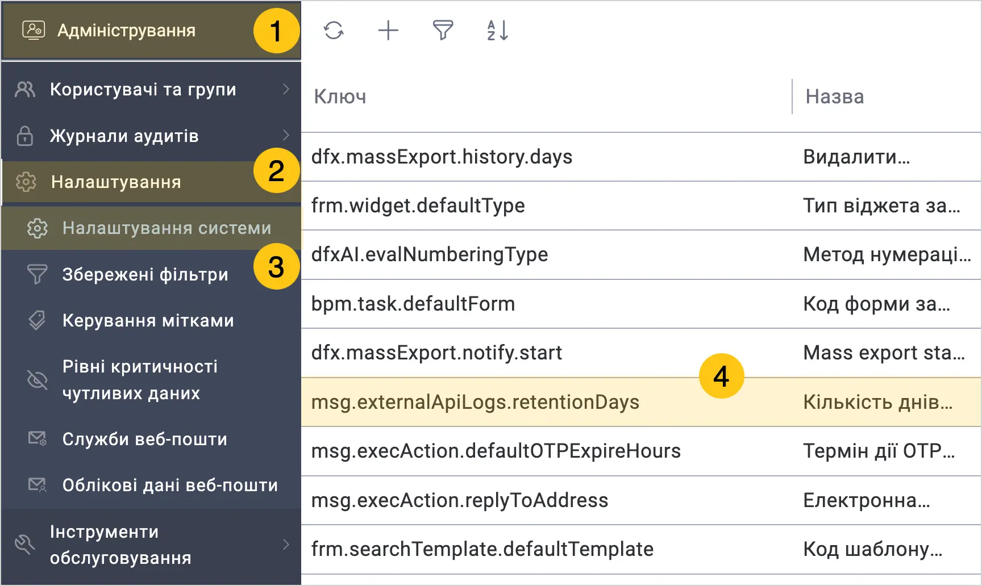Select the dfx.massExport.history.days key
Screen dimensions: 982x586
click(442, 157)
